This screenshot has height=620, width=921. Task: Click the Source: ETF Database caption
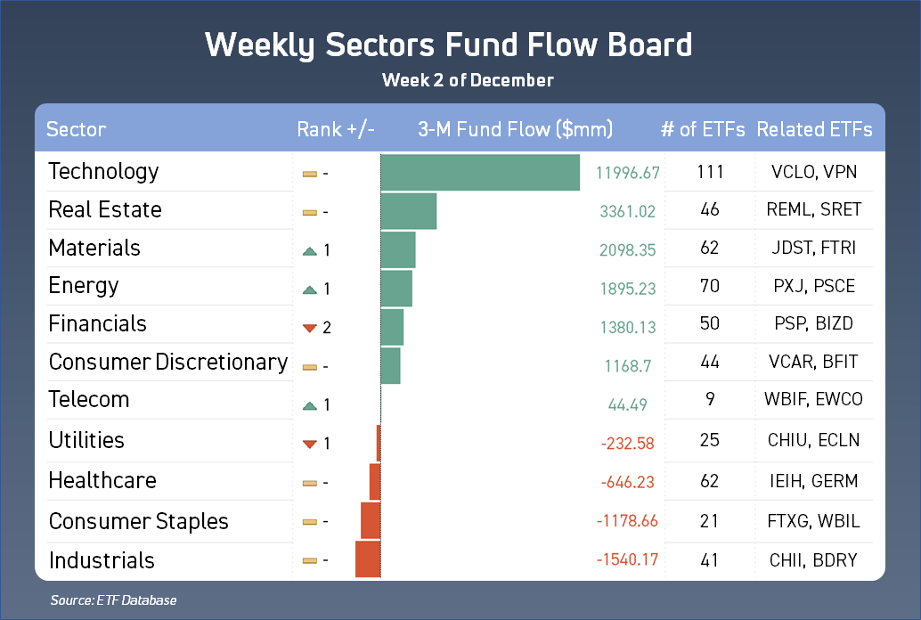click(x=113, y=600)
